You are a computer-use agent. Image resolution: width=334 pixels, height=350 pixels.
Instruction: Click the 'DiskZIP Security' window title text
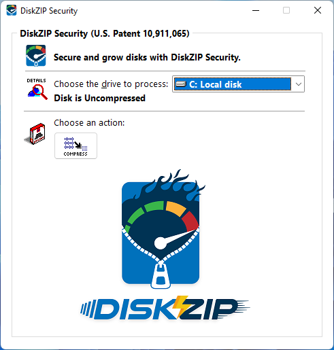(x=49, y=11)
